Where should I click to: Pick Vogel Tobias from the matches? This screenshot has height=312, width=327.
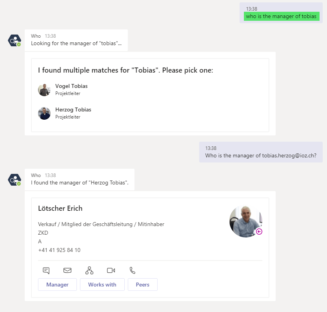coord(71,86)
